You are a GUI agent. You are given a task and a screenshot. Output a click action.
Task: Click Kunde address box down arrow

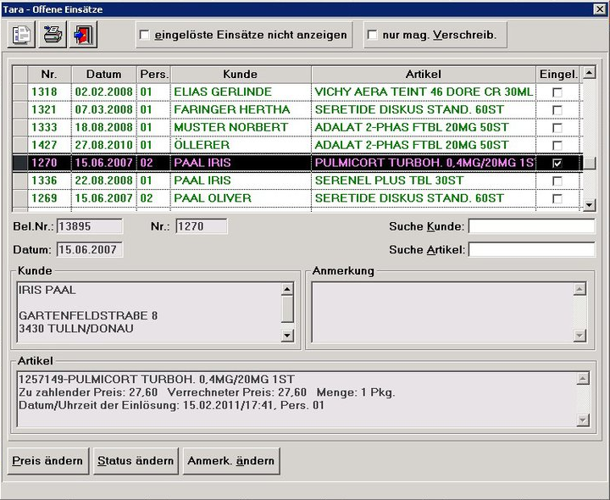(x=287, y=336)
